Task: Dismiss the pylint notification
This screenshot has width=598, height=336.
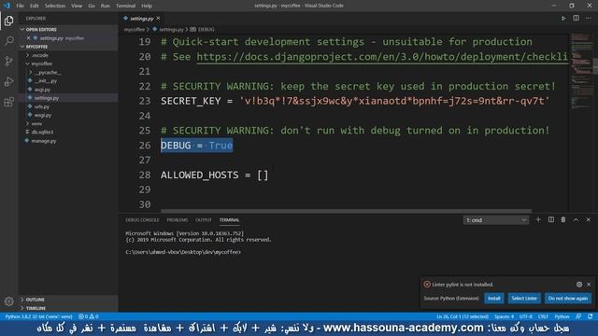Action: pos(589,284)
